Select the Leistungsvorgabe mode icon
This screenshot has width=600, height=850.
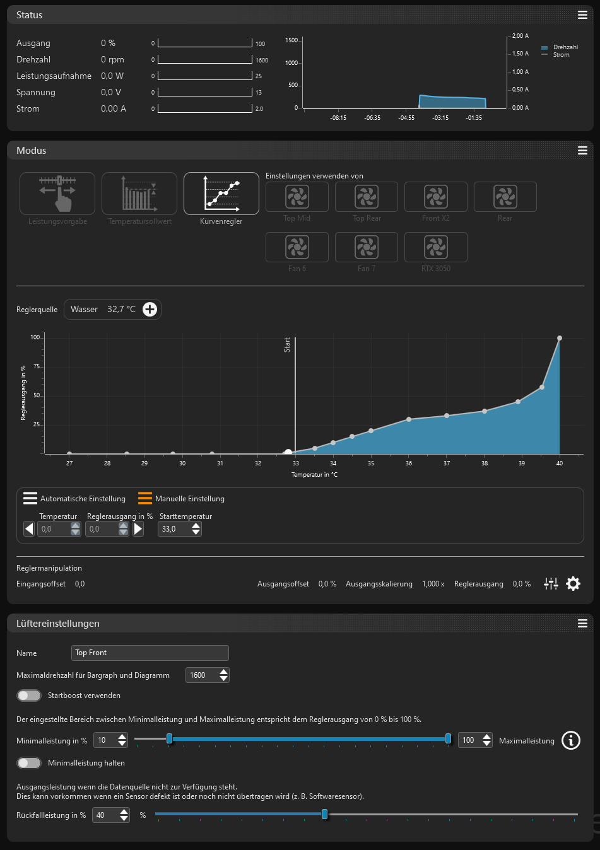(x=57, y=194)
